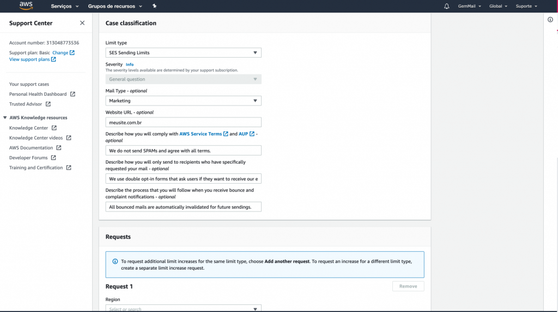Click the external icon beside Personal Health Dashboard

[x=72, y=94]
